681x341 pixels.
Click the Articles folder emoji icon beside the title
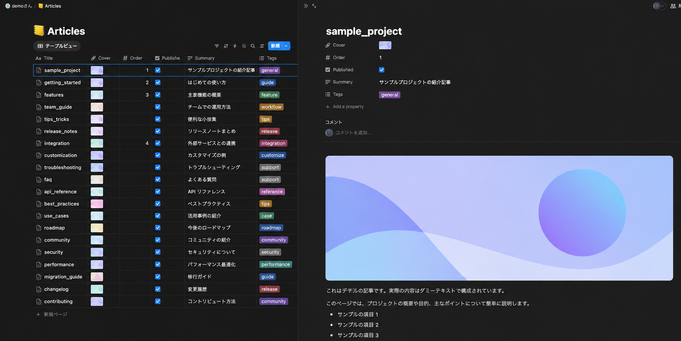point(38,30)
